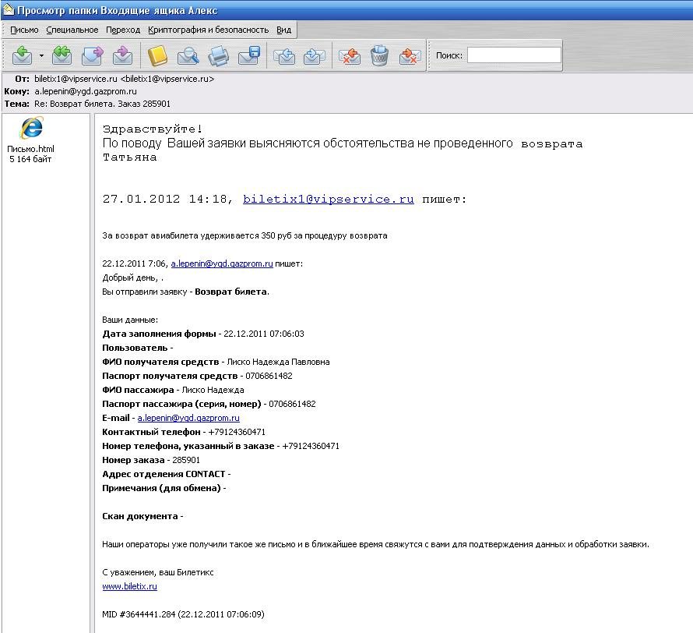The image size is (693, 633).
Task: Click the contact phone +79124360471 in Контактный телефон
Action: [x=237, y=432]
